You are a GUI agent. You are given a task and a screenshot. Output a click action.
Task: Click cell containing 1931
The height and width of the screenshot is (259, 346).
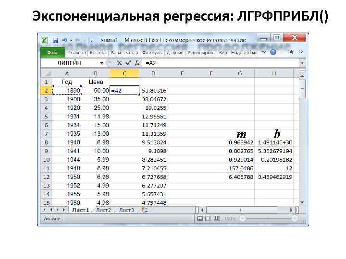(67, 117)
